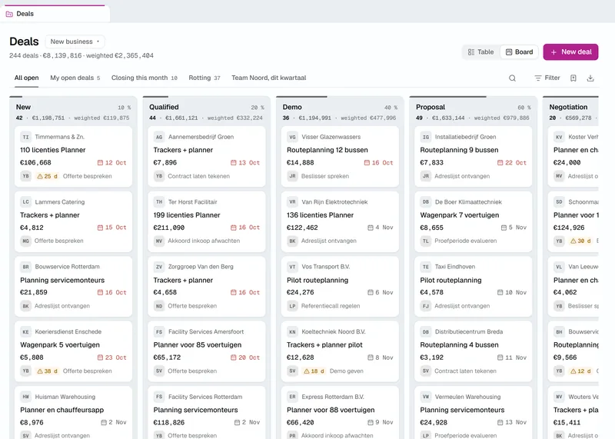Image resolution: width=615 pixels, height=439 pixels.
Task: Click the 22 Oct date on the Installatiebedrijf Groen card
Action: point(512,162)
